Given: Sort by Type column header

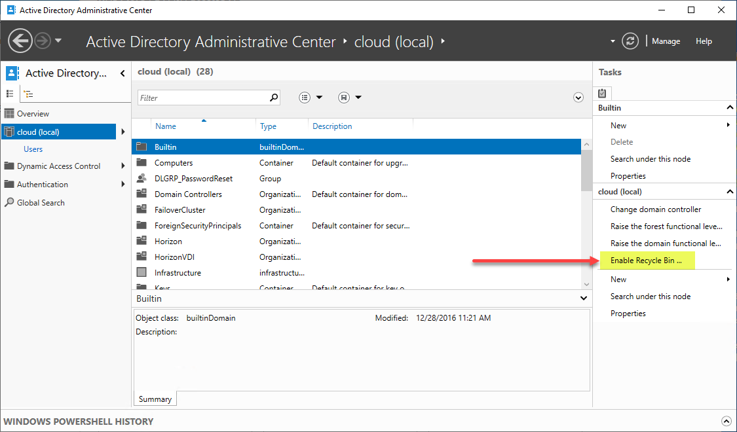Looking at the screenshot, I should pyautogui.click(x=268, y=126).
